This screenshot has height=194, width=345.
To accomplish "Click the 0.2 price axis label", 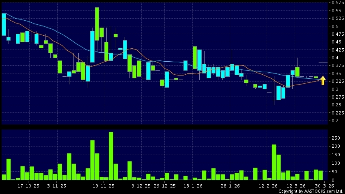I will 336,121.
